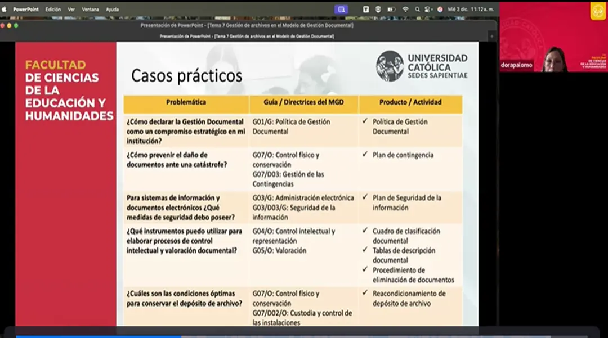Click the dorapalomo name label

pyautogui.click(x=516, y=65)
